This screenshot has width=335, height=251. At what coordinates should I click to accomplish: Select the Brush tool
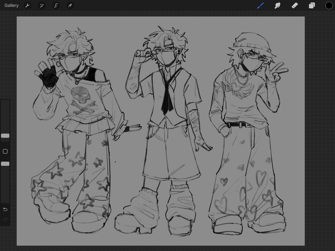click(260, 6)
